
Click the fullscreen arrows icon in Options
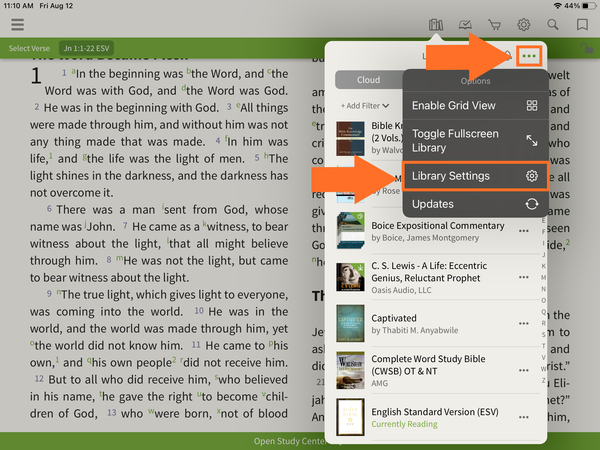pos(532,141)
